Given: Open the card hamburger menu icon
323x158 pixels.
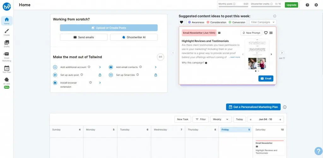Looking at the screenshot, I should pyautogui.click(x=271, y=33).
